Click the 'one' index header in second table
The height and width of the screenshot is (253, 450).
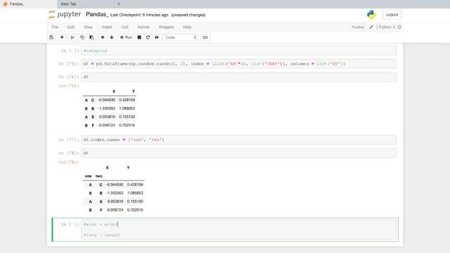pos(88,176)
